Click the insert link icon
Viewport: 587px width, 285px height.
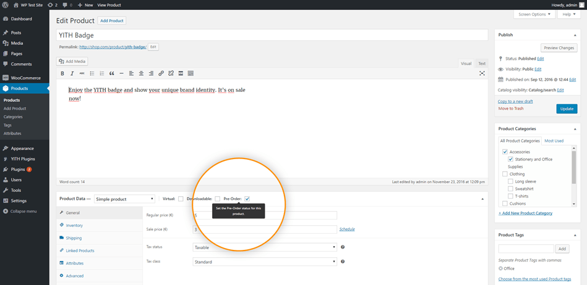[x=161, y=73]
